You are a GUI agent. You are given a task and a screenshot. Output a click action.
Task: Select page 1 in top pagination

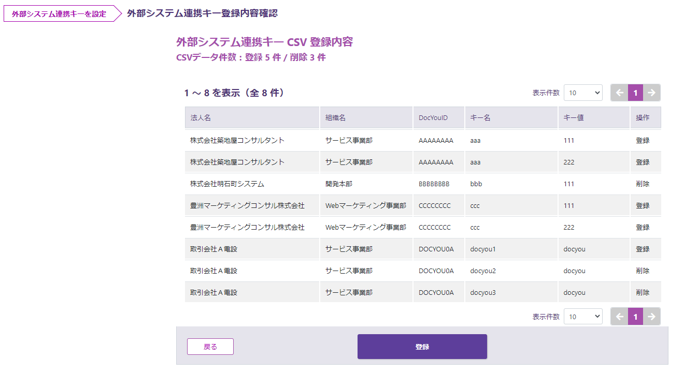click(x=635, y=93)
